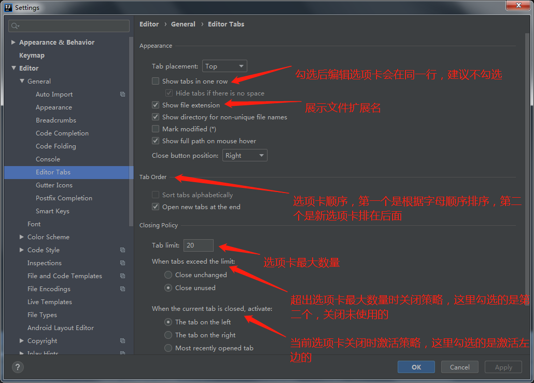Click the icon beside Copyright

pos(122,341)
